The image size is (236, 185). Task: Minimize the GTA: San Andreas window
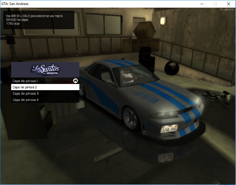(x=202, y=4)
